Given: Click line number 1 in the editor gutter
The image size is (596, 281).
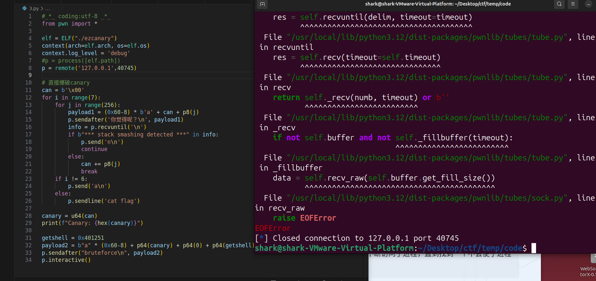Looking at the screenshot, I should coord(30,16).
